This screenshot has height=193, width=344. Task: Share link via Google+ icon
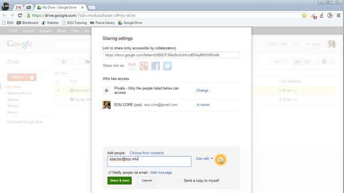144,66
